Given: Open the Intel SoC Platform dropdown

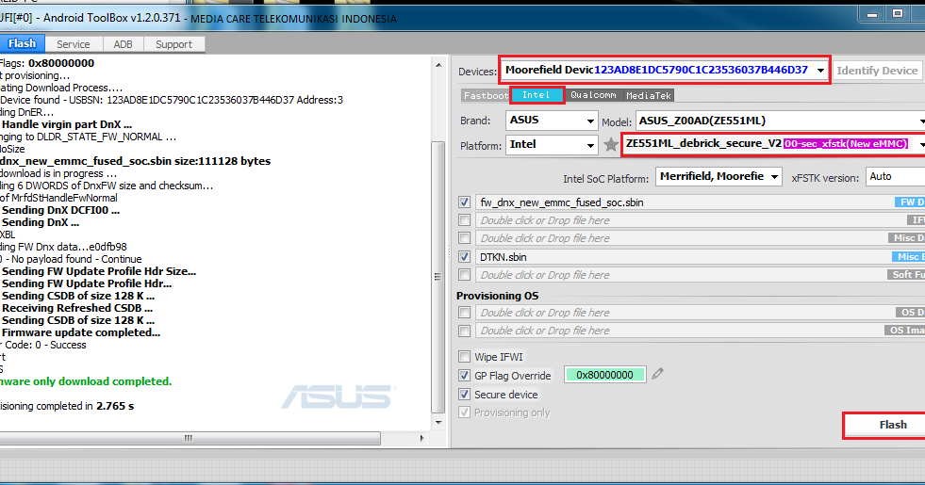Looking at the screenshot, I should point(719,177).
